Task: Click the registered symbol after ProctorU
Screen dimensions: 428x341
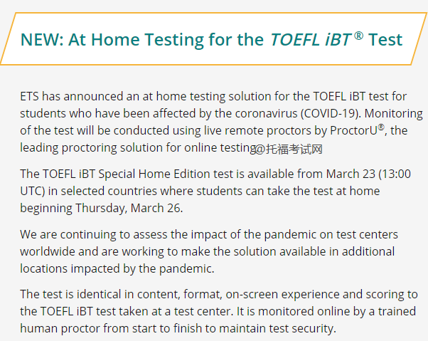Action: 381,127
